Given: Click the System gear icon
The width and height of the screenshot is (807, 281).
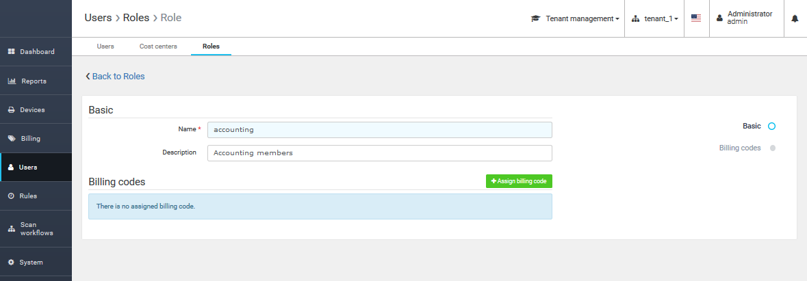Looking at the screenshot, I should pos(12,263).
